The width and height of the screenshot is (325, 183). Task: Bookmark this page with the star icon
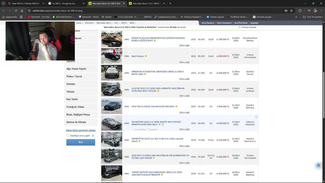click(x=291, y=11)
